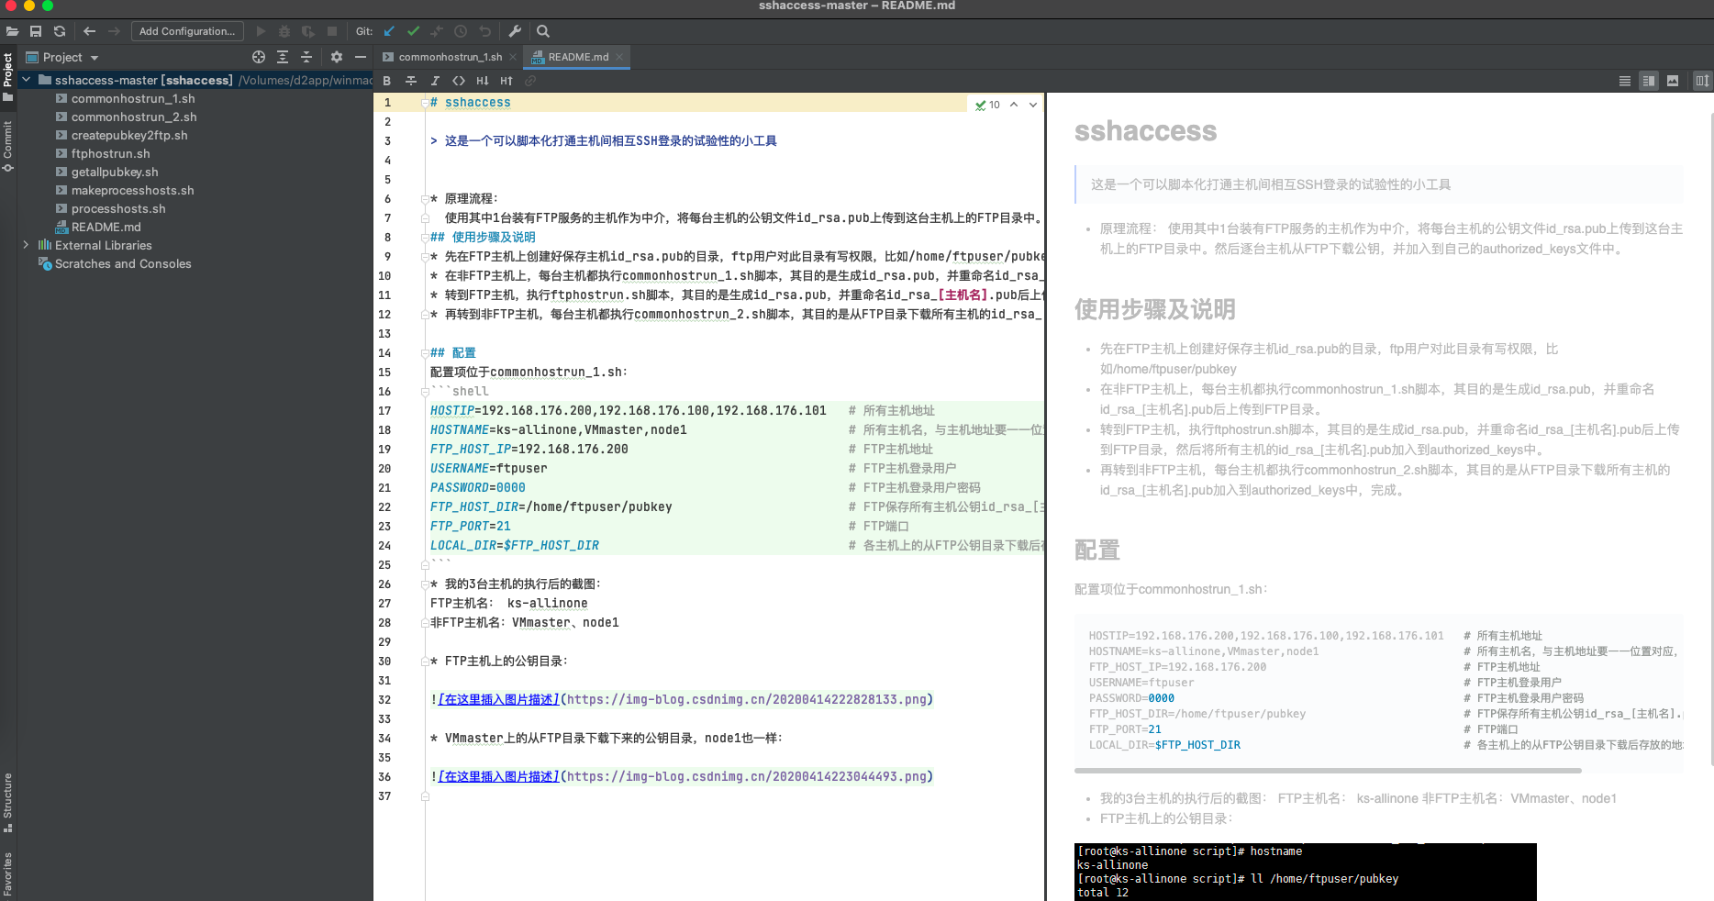Click the inspections widget showing 10

(988, 105)
